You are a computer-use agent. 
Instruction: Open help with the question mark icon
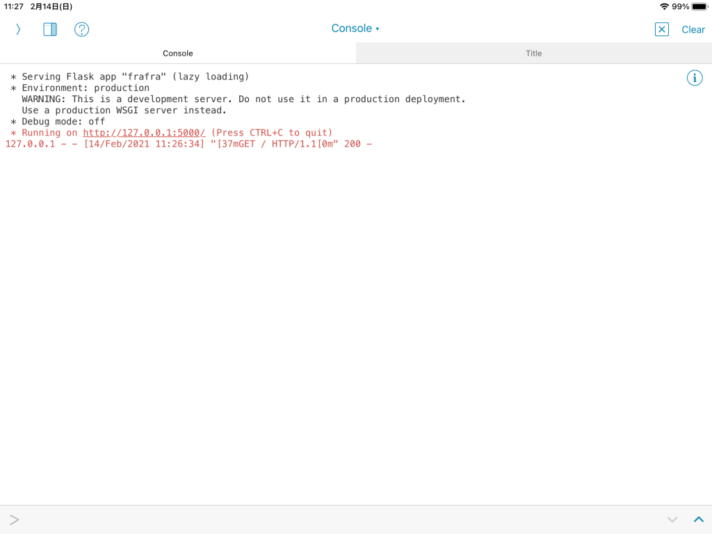[82, 29]
